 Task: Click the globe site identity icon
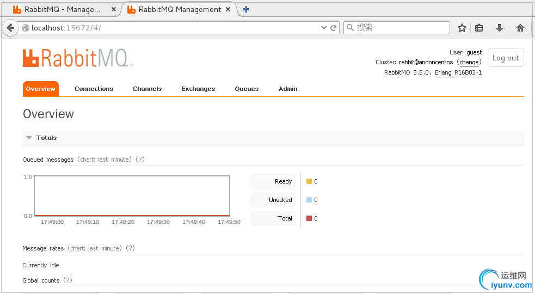(26, 28)
